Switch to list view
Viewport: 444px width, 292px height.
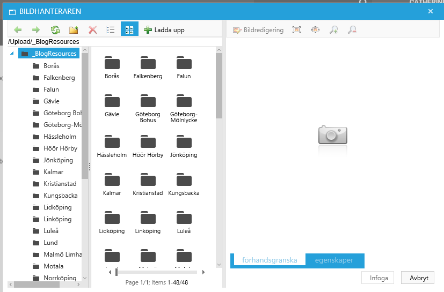(x=111, y=29)
